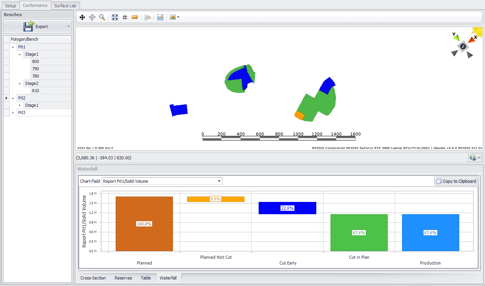Click the game controller navigation icon

coord(148,17)
